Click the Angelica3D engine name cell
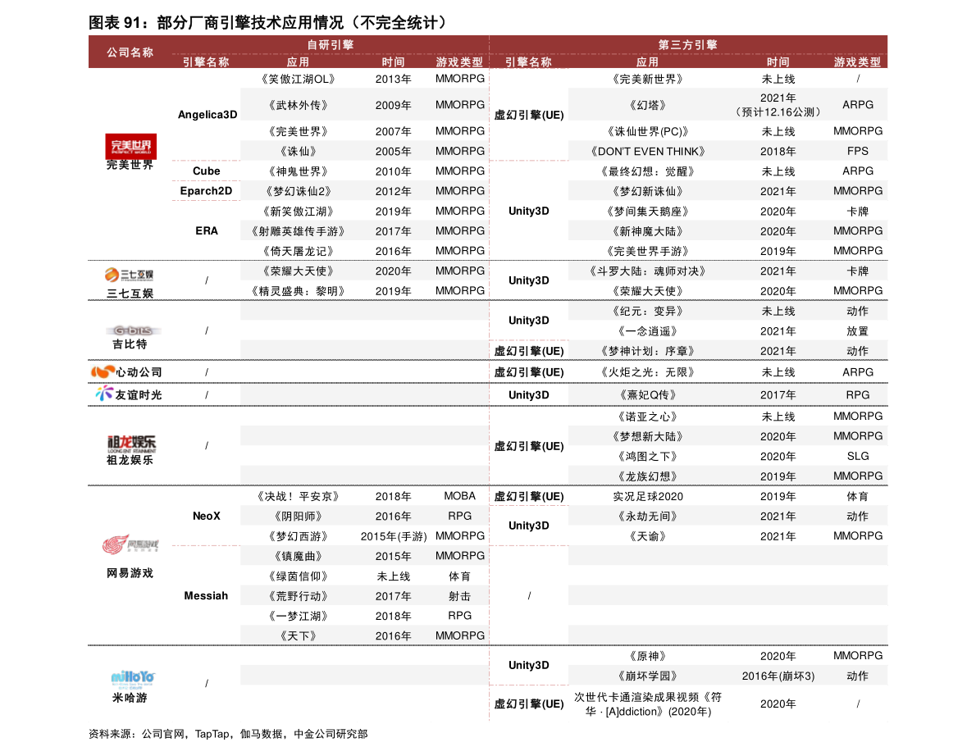976x756 pixels. pyautogui.click(x=207, y=115)
